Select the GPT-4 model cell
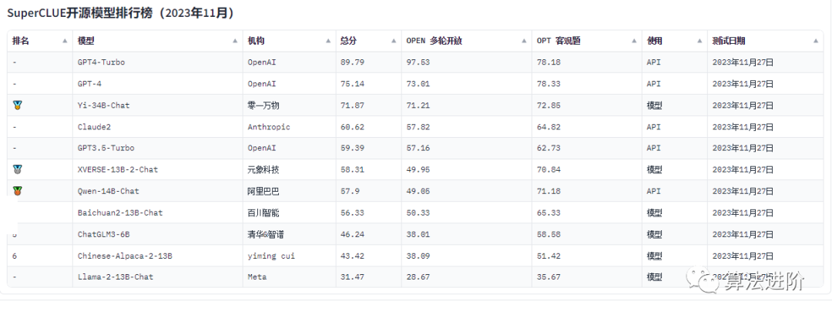832x318 pixels. click(158, 84)
